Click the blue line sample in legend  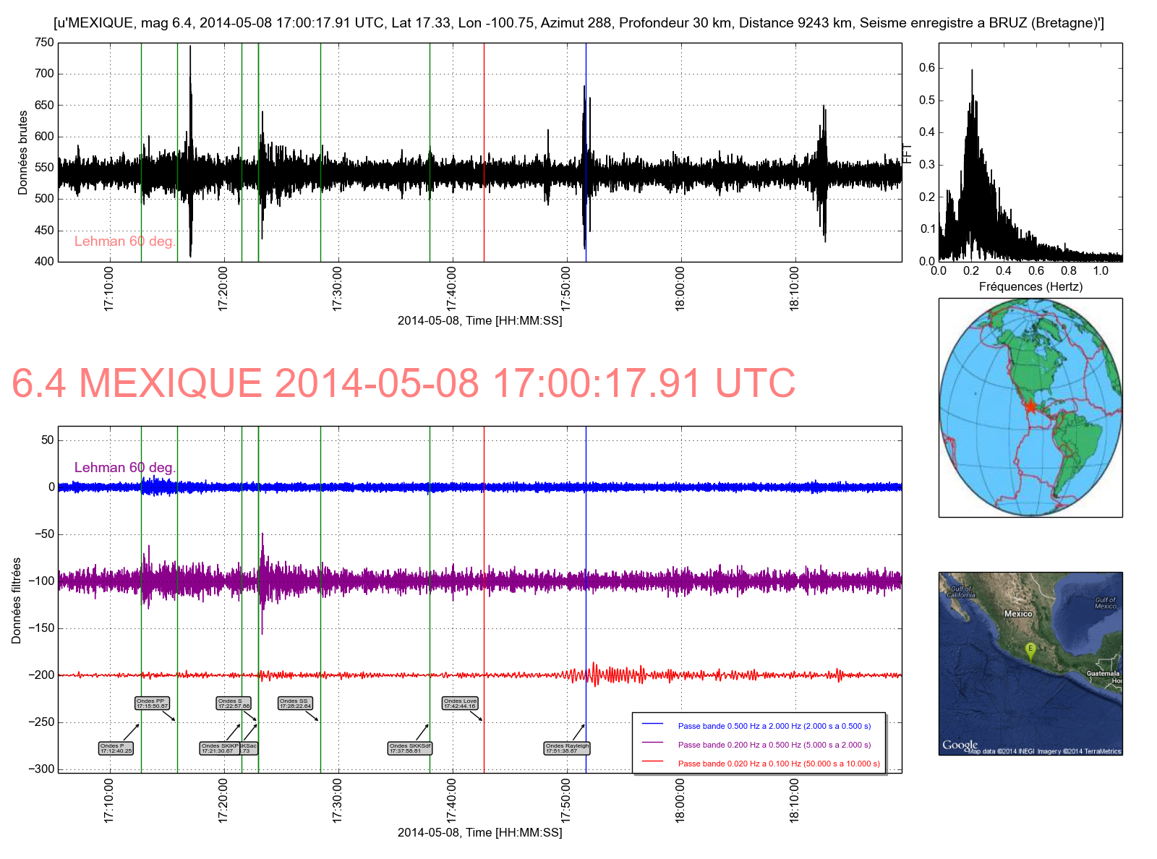[652, 725]
